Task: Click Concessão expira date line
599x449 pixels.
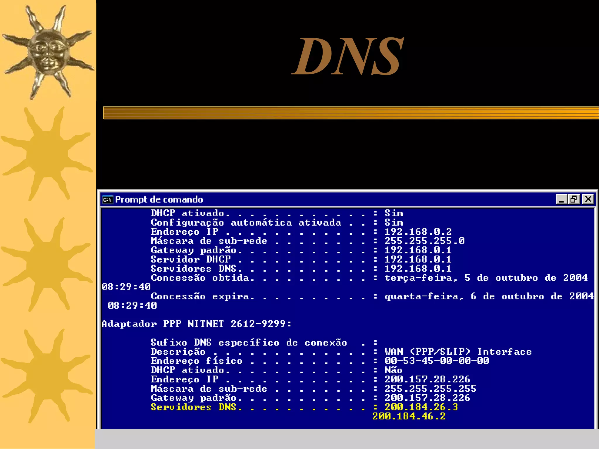Action: click(372, 296)
